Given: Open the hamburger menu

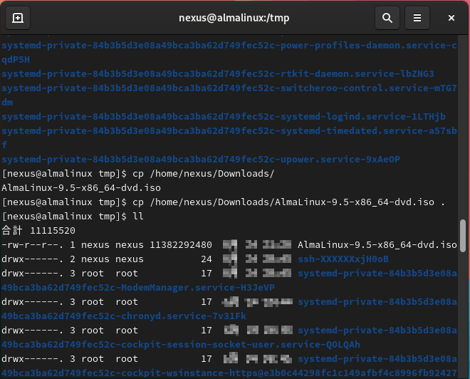Looking at the screenshot, I should pyautogui.click(x=418, y=18).
